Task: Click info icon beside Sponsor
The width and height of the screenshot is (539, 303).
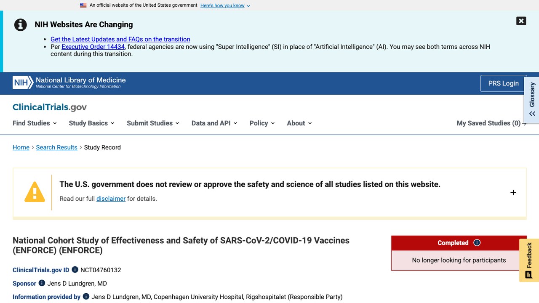Action: pyautogui.click(x=42, y=283)
